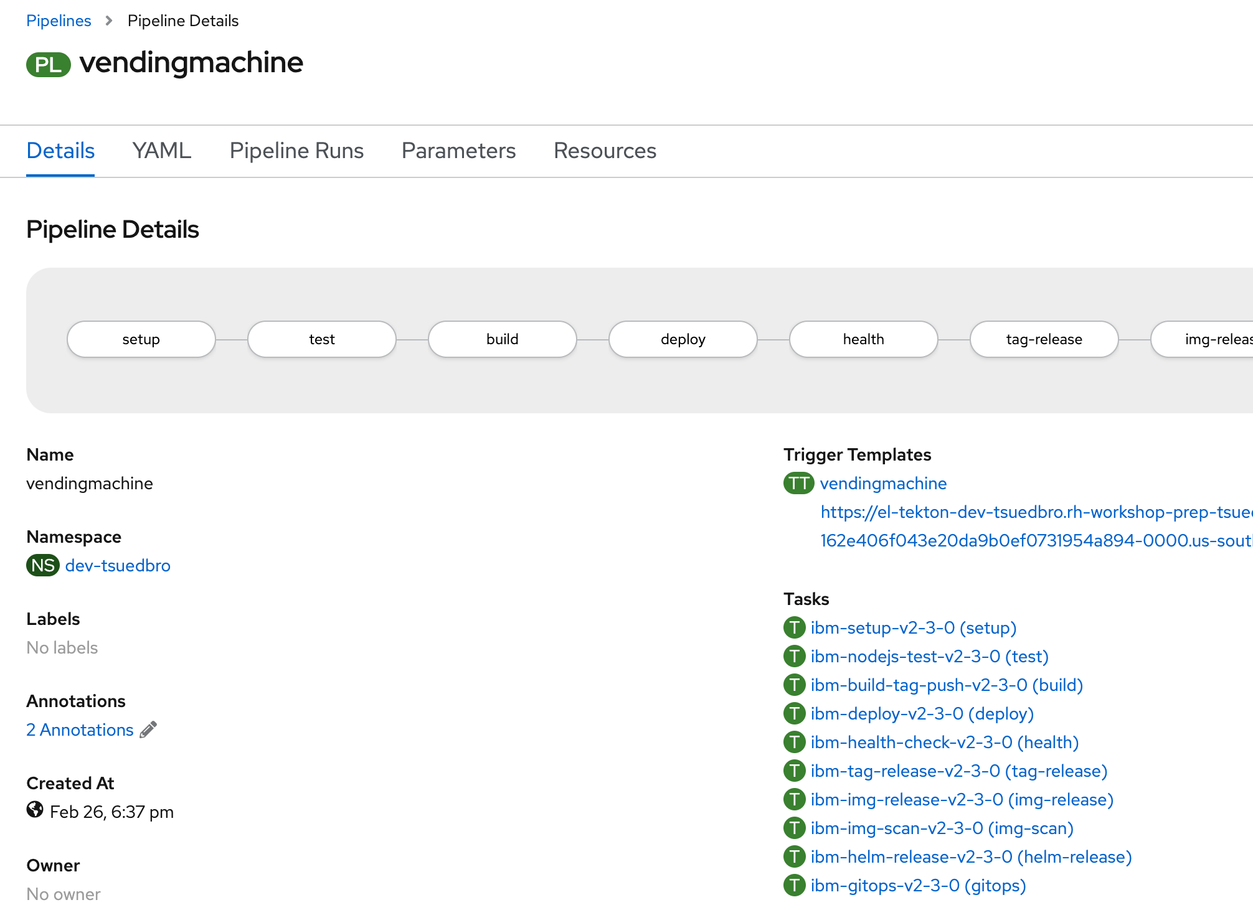Click the T badge beside ibm-setup-v2-3-0

pyautogui.click(x=794, y=627)
